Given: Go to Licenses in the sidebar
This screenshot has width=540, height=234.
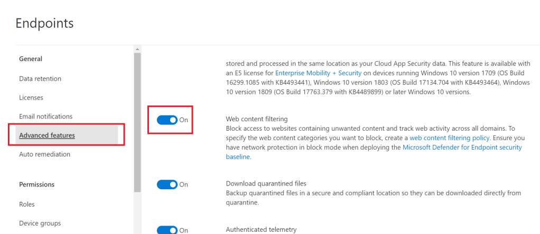Looking at the screenshot, I should 31,97.
